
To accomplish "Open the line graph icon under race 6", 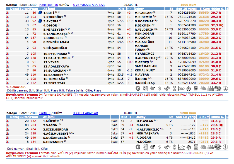I will point(181,88).
